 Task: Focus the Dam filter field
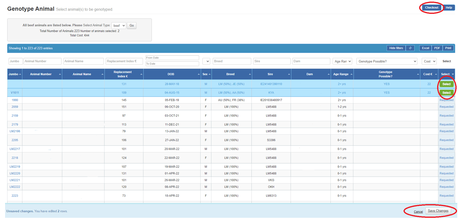click(311, 61)
